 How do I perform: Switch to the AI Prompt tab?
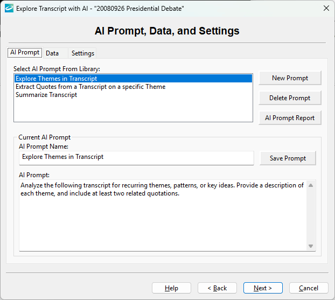click(24, 53)
